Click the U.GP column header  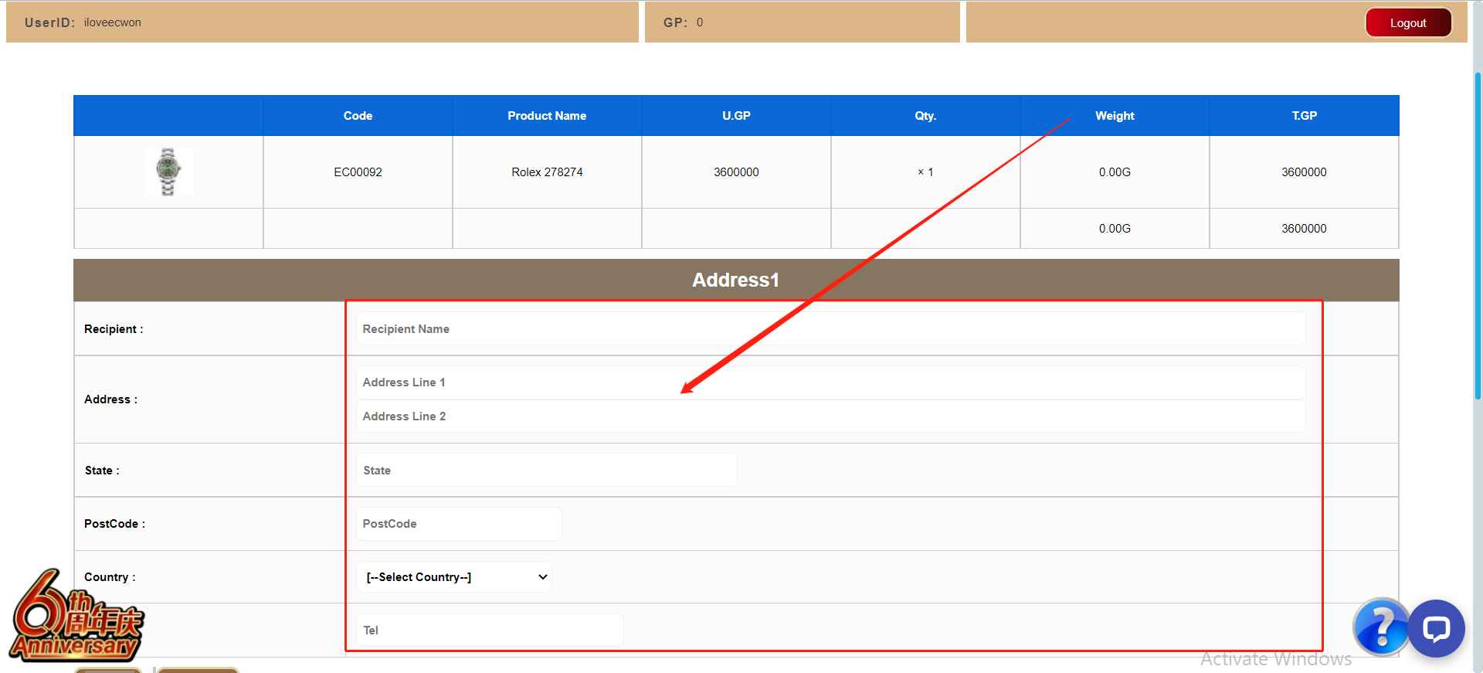(736, 116)
